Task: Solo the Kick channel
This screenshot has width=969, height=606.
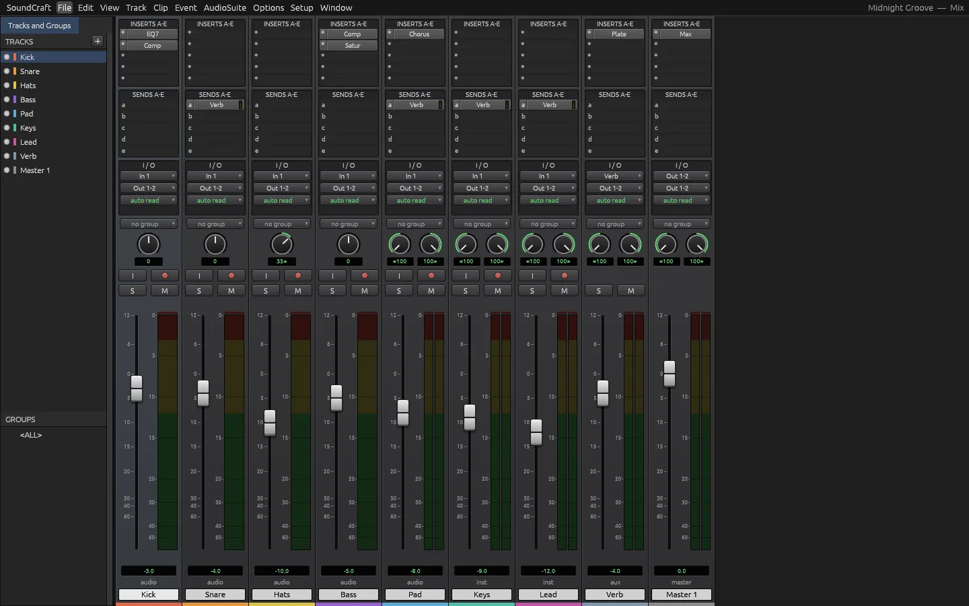Action: tap(133, 291)
